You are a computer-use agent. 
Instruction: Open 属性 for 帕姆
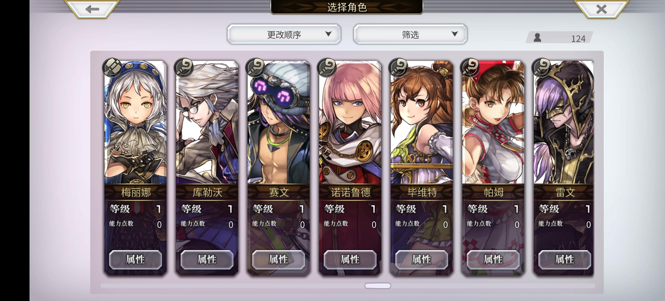tap(493, 259)
